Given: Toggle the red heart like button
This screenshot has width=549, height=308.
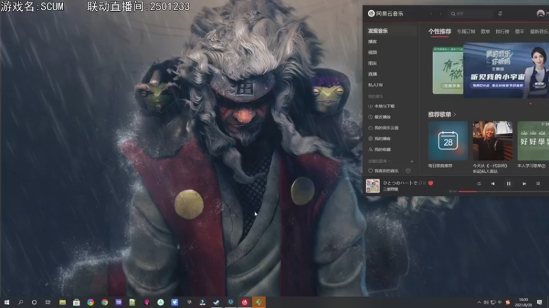Looking at the screenshot, I should [x=431, y=183].
